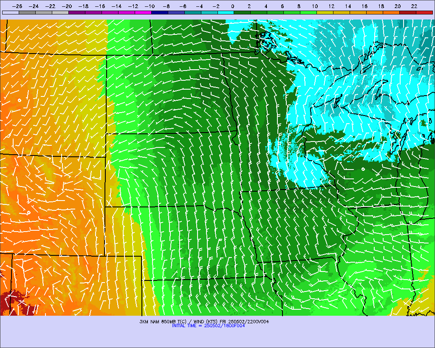Select the dark red 20 to 22 swatch
Screen dimensions: 435x348
[408, 12]
